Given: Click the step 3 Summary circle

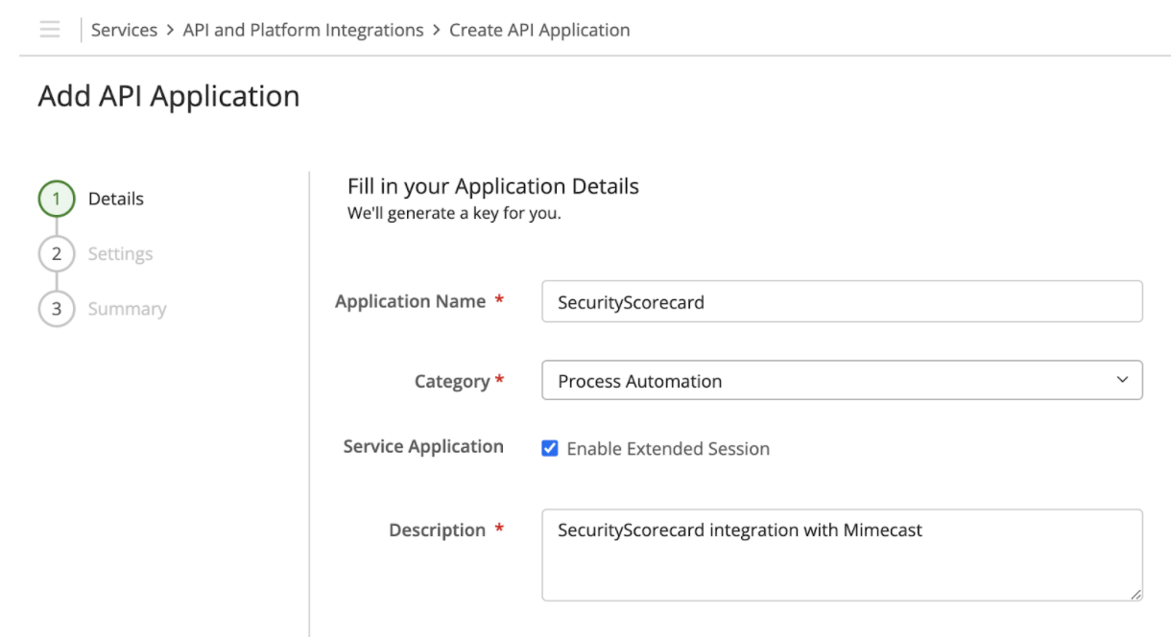Looking at the screenshot, I should pyautogui.click(x=56, y=308).
